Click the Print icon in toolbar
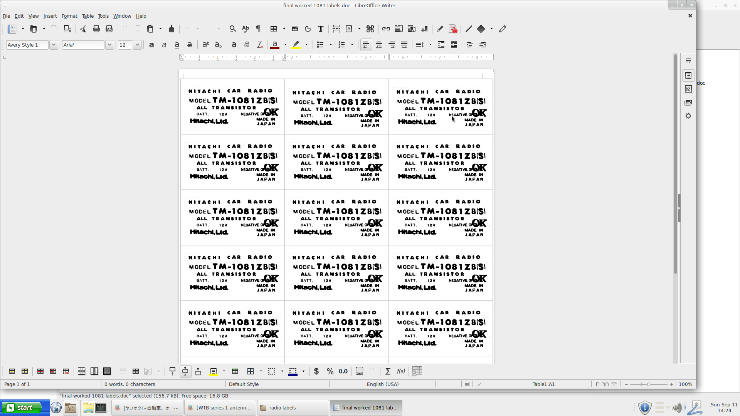 [96, 29]
